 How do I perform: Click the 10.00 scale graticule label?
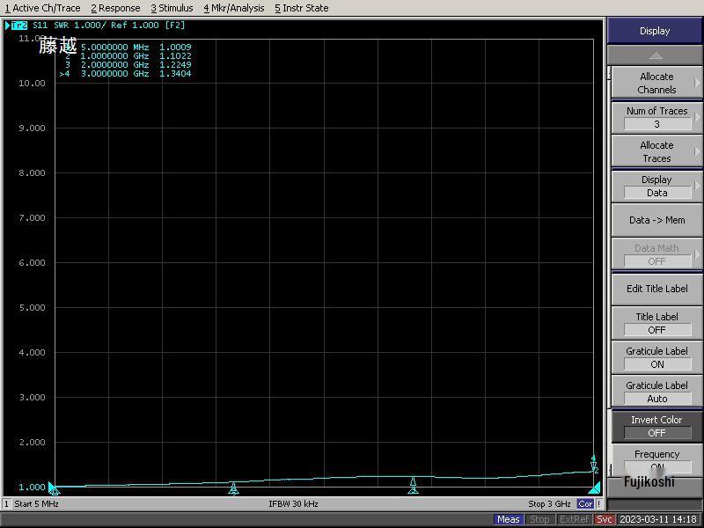click(32, 84)
